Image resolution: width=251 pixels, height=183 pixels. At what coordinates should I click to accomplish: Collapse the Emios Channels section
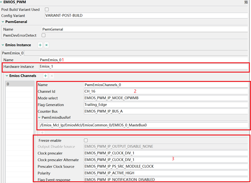pyautogui.click(x=6, y=76)
